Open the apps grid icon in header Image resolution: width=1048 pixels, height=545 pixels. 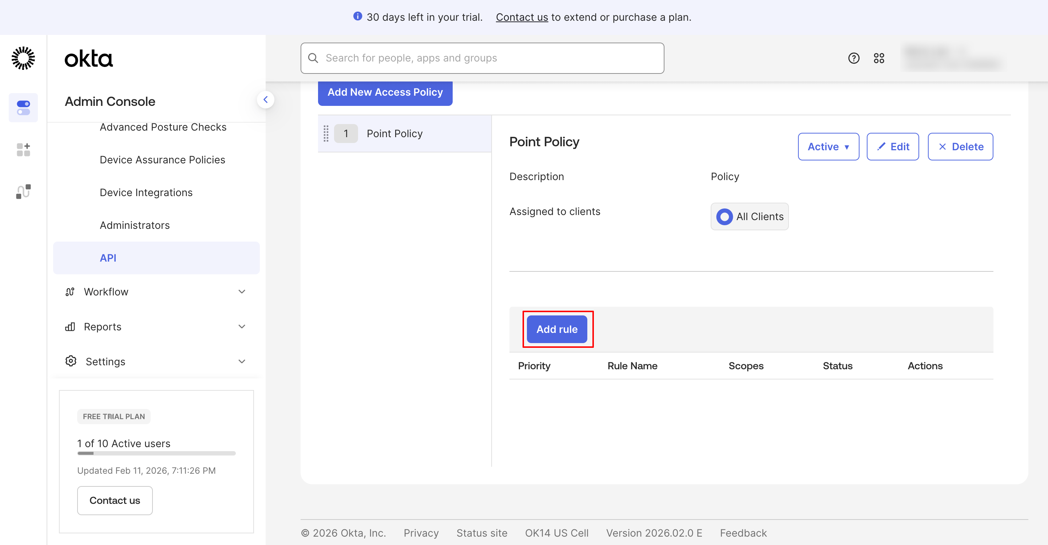879,58
